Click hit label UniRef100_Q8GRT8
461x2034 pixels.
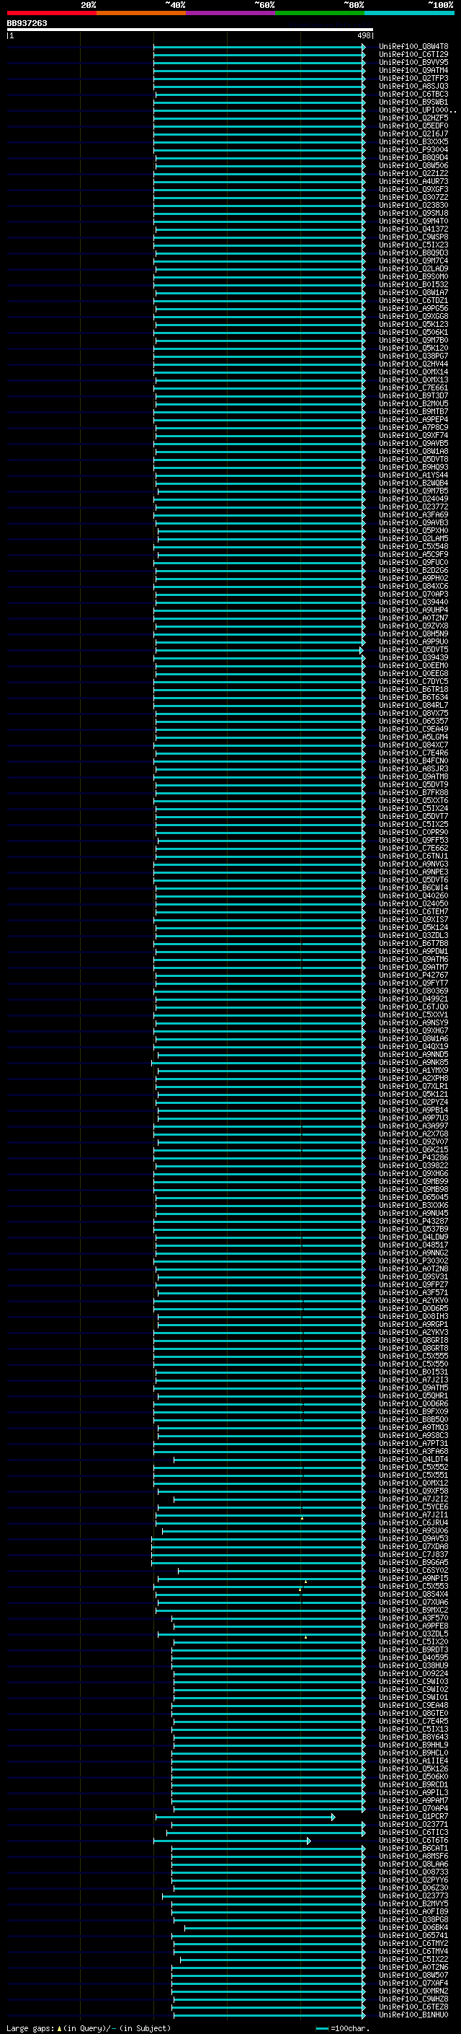pos(413,1348)
